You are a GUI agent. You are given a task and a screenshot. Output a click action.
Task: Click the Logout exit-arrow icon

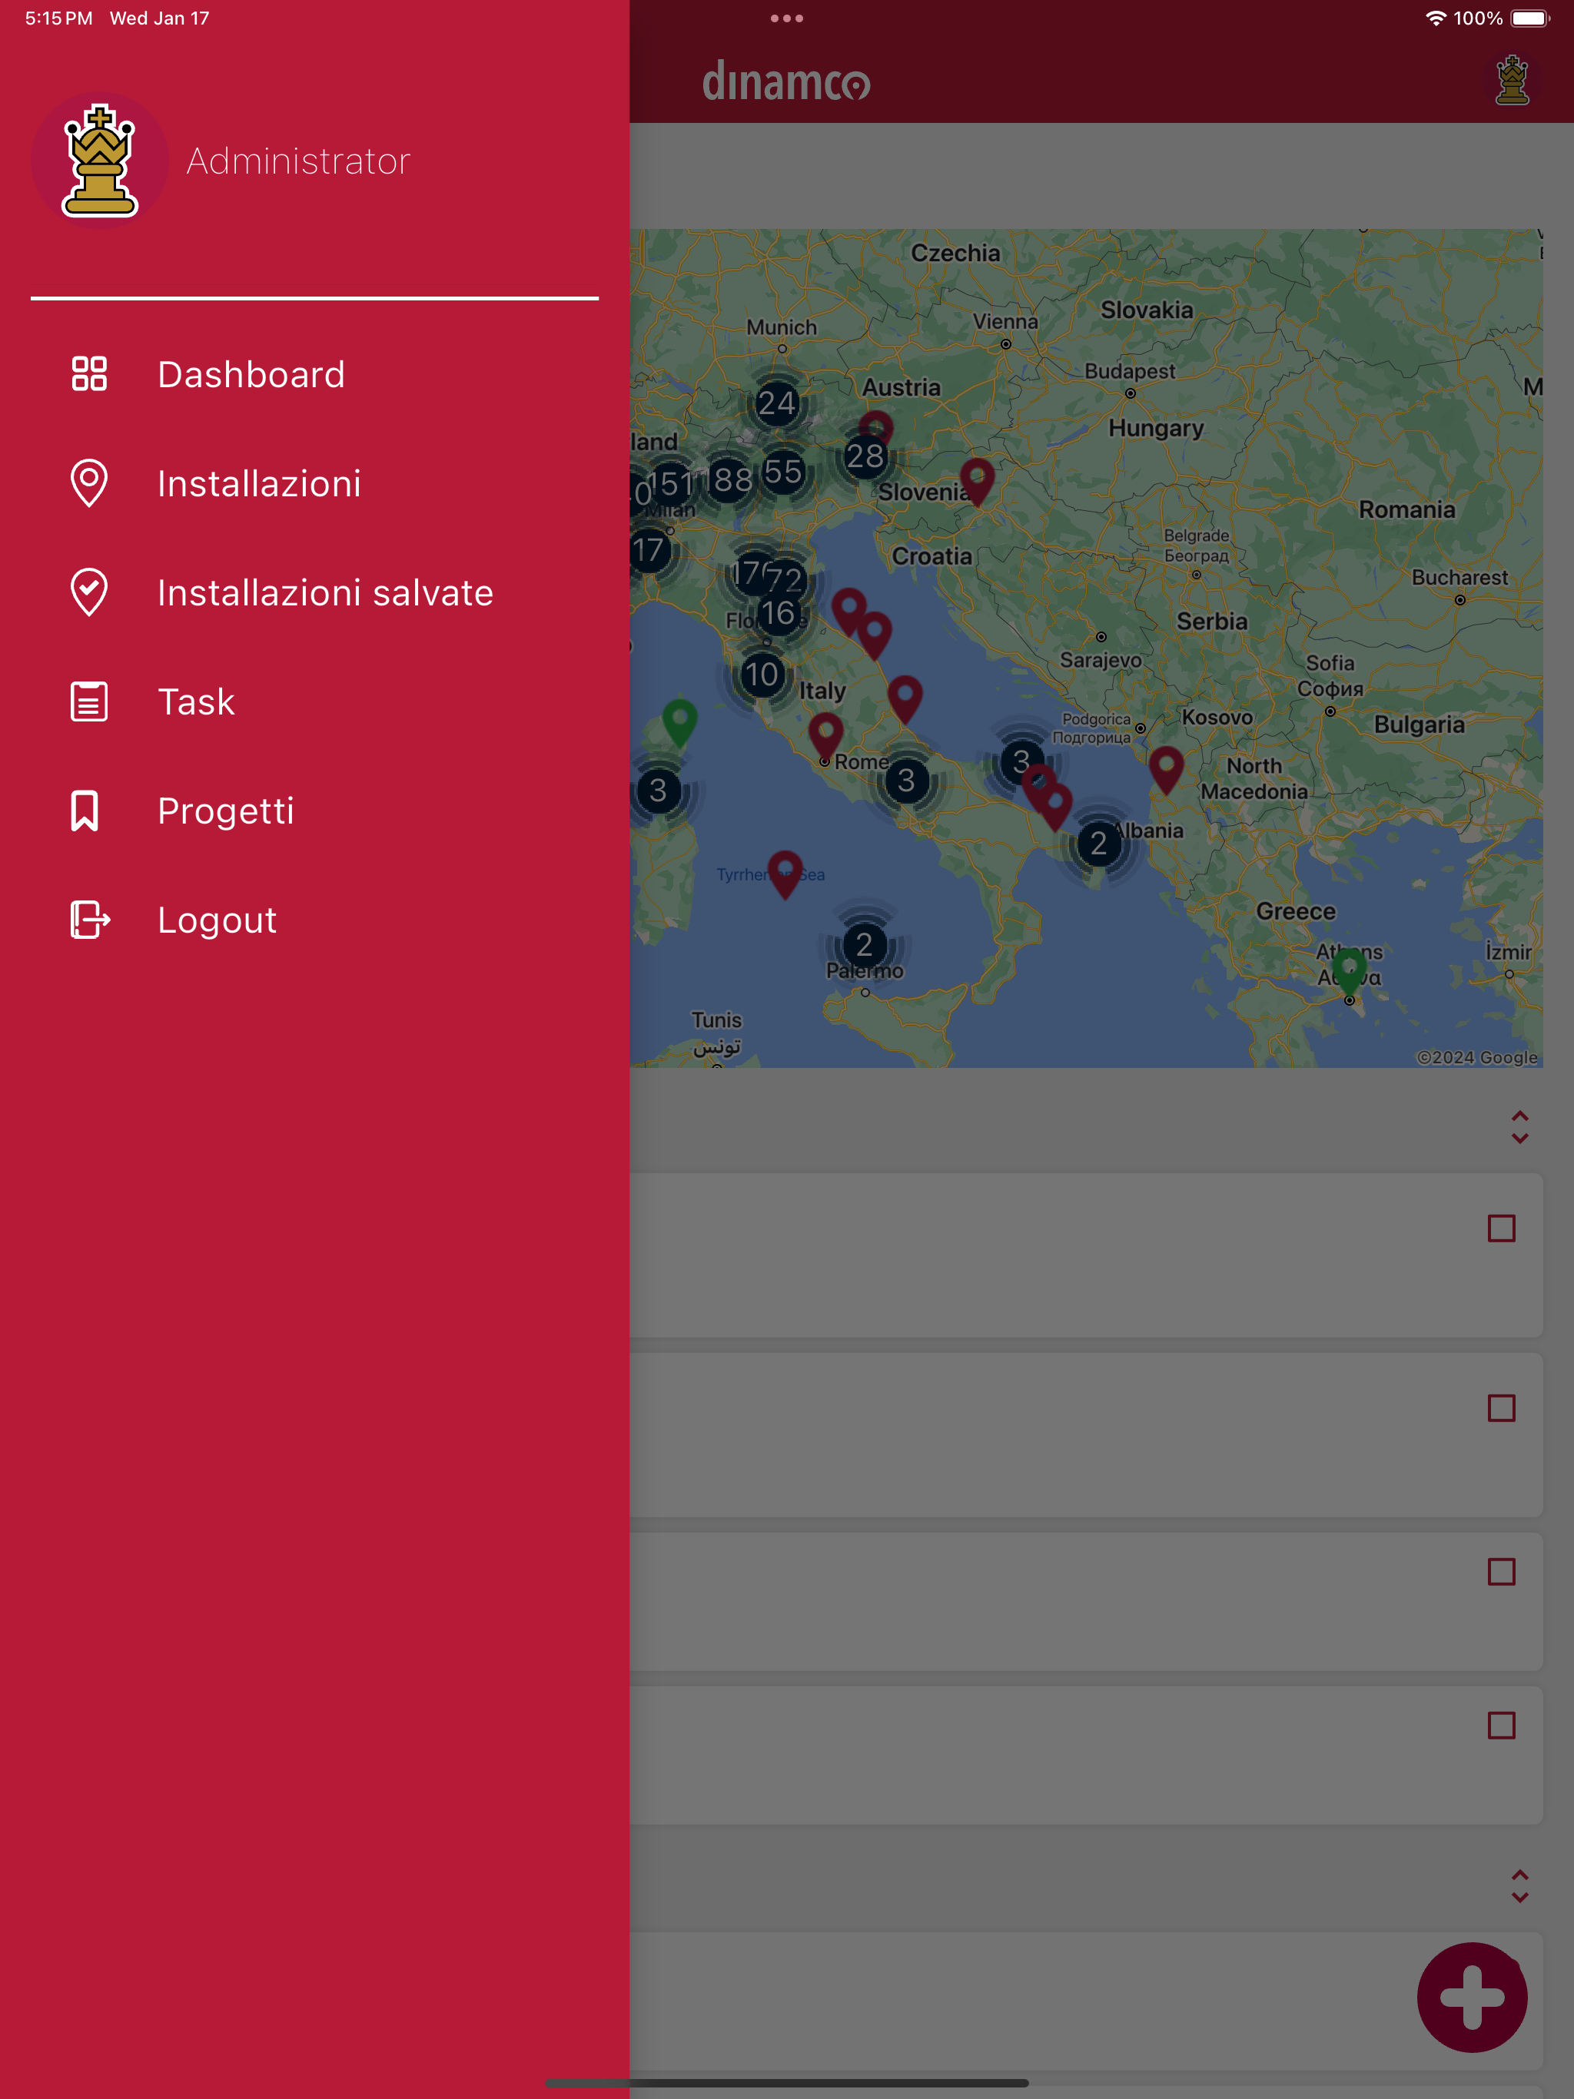[90, 920]
